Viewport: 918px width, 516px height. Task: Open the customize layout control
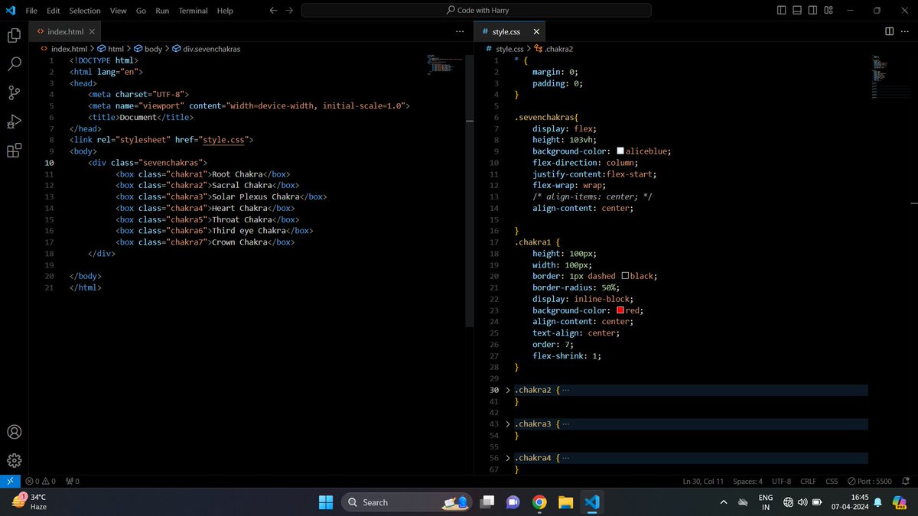pyautogui.click(x=829, y=11)
